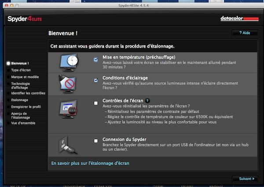Click text 'Réinitialisez les paramètres de contraste par défaut'
This screenshot has height=187, width=264.
coord(154,111)
